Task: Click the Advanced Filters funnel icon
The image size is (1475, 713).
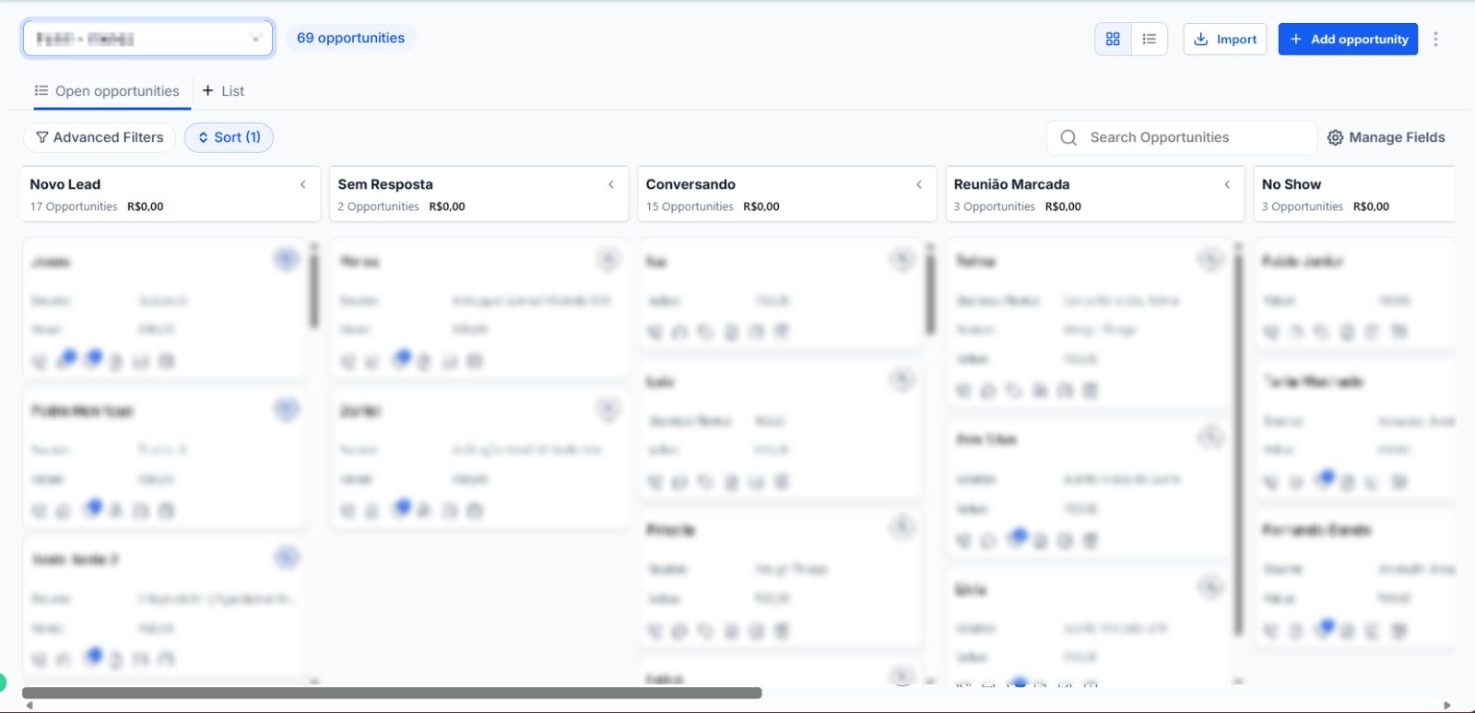Action: click(x=41, y=137)
